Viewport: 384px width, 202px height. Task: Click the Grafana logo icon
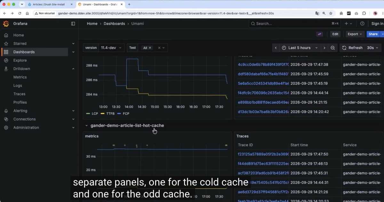6,24
